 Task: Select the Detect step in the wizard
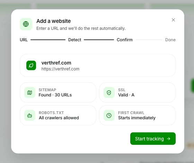[74, 40]
